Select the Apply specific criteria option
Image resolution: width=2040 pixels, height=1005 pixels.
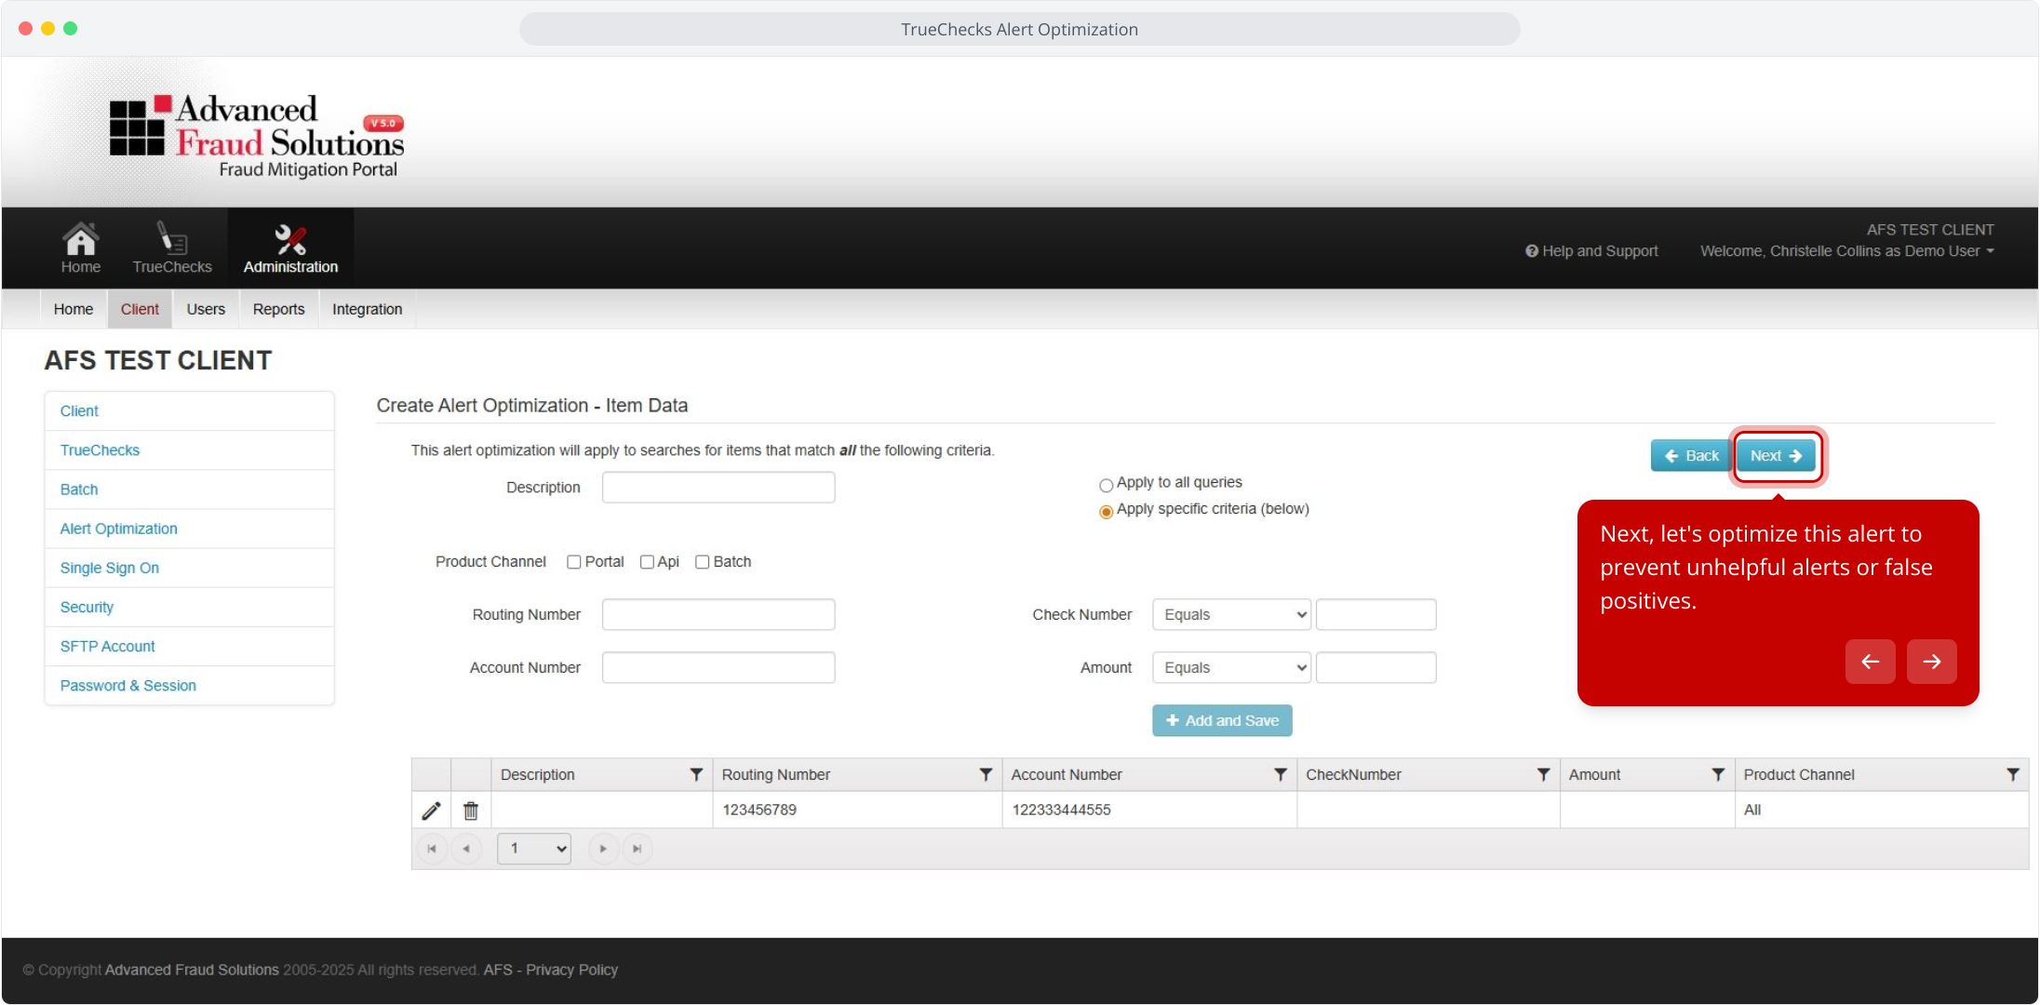1106,512
